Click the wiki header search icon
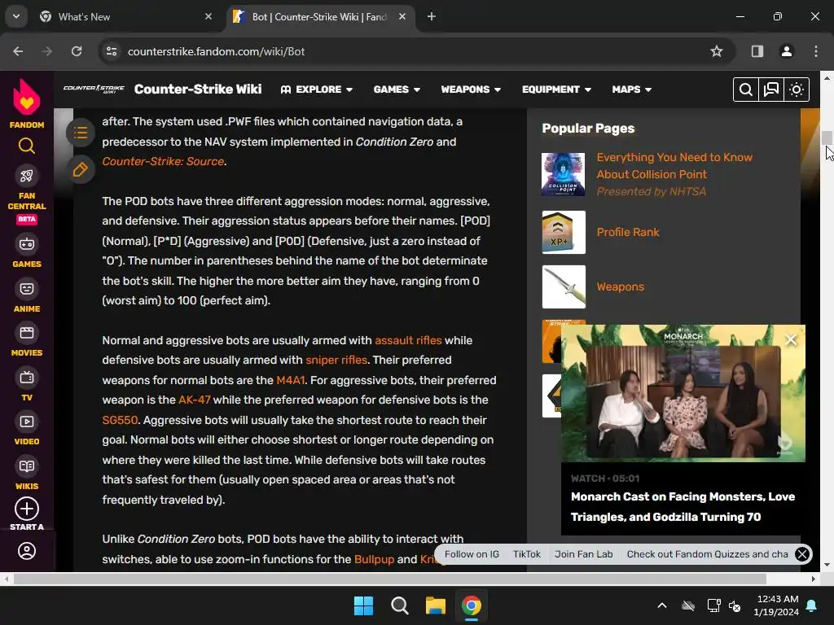The width and height of the screenshot is (834, 625). pos(746,90)
